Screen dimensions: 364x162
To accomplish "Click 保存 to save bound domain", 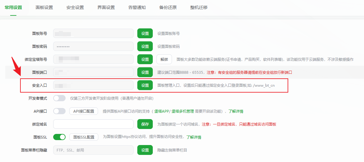I will point(145,124).
